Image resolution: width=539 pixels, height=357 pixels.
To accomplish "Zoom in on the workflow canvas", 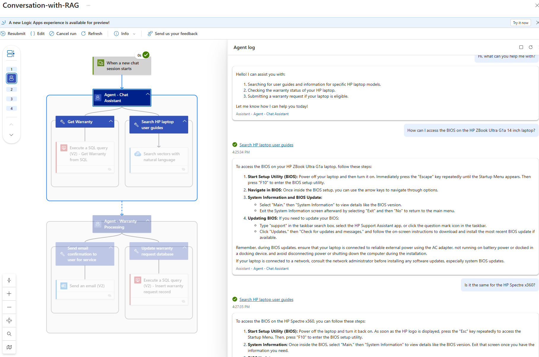I will click(9, 293).
